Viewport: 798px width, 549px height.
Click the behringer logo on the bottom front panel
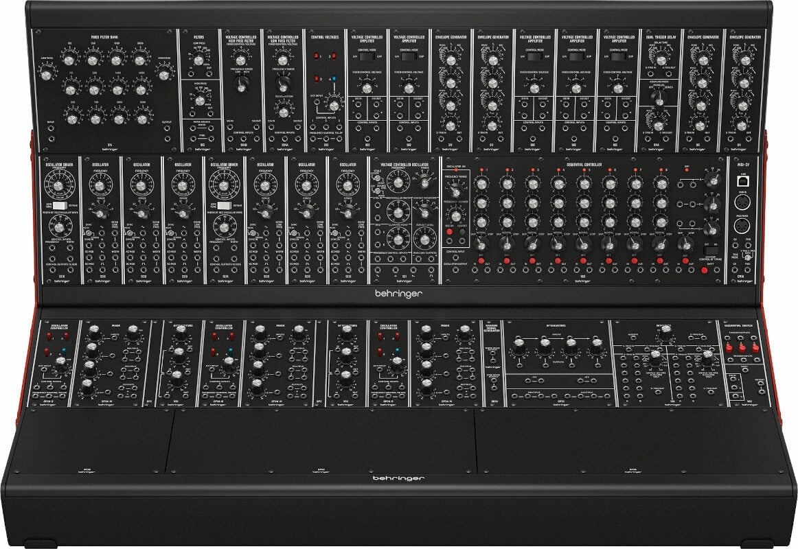coord(399,478)
